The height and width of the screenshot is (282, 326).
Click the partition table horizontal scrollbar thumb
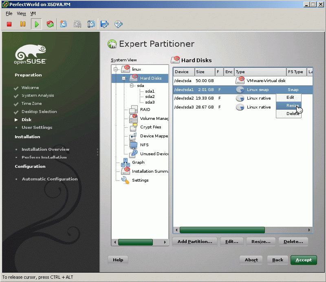pos(222,230)
